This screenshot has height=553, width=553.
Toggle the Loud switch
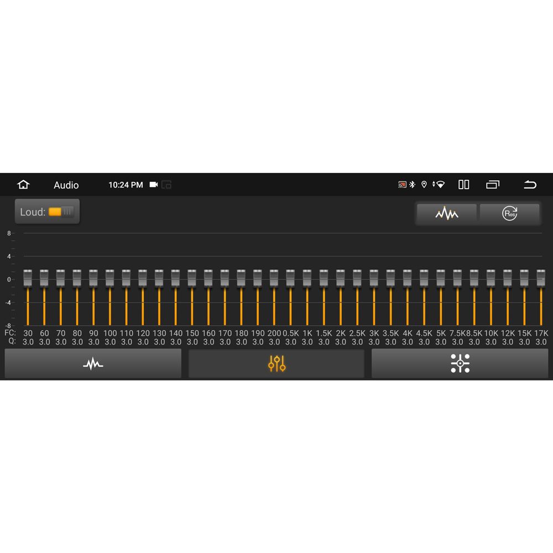pos(61,212)
